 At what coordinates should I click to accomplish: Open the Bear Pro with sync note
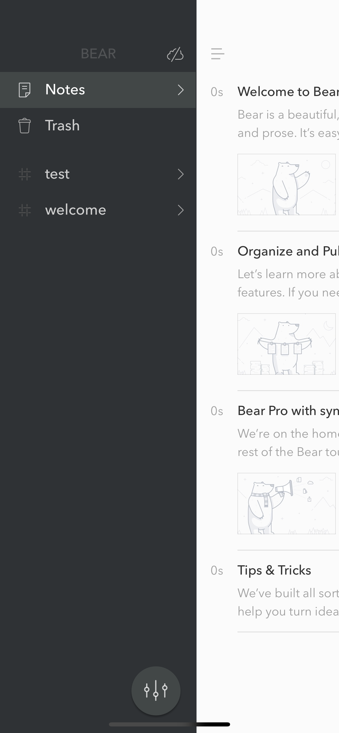click(288, 411)
